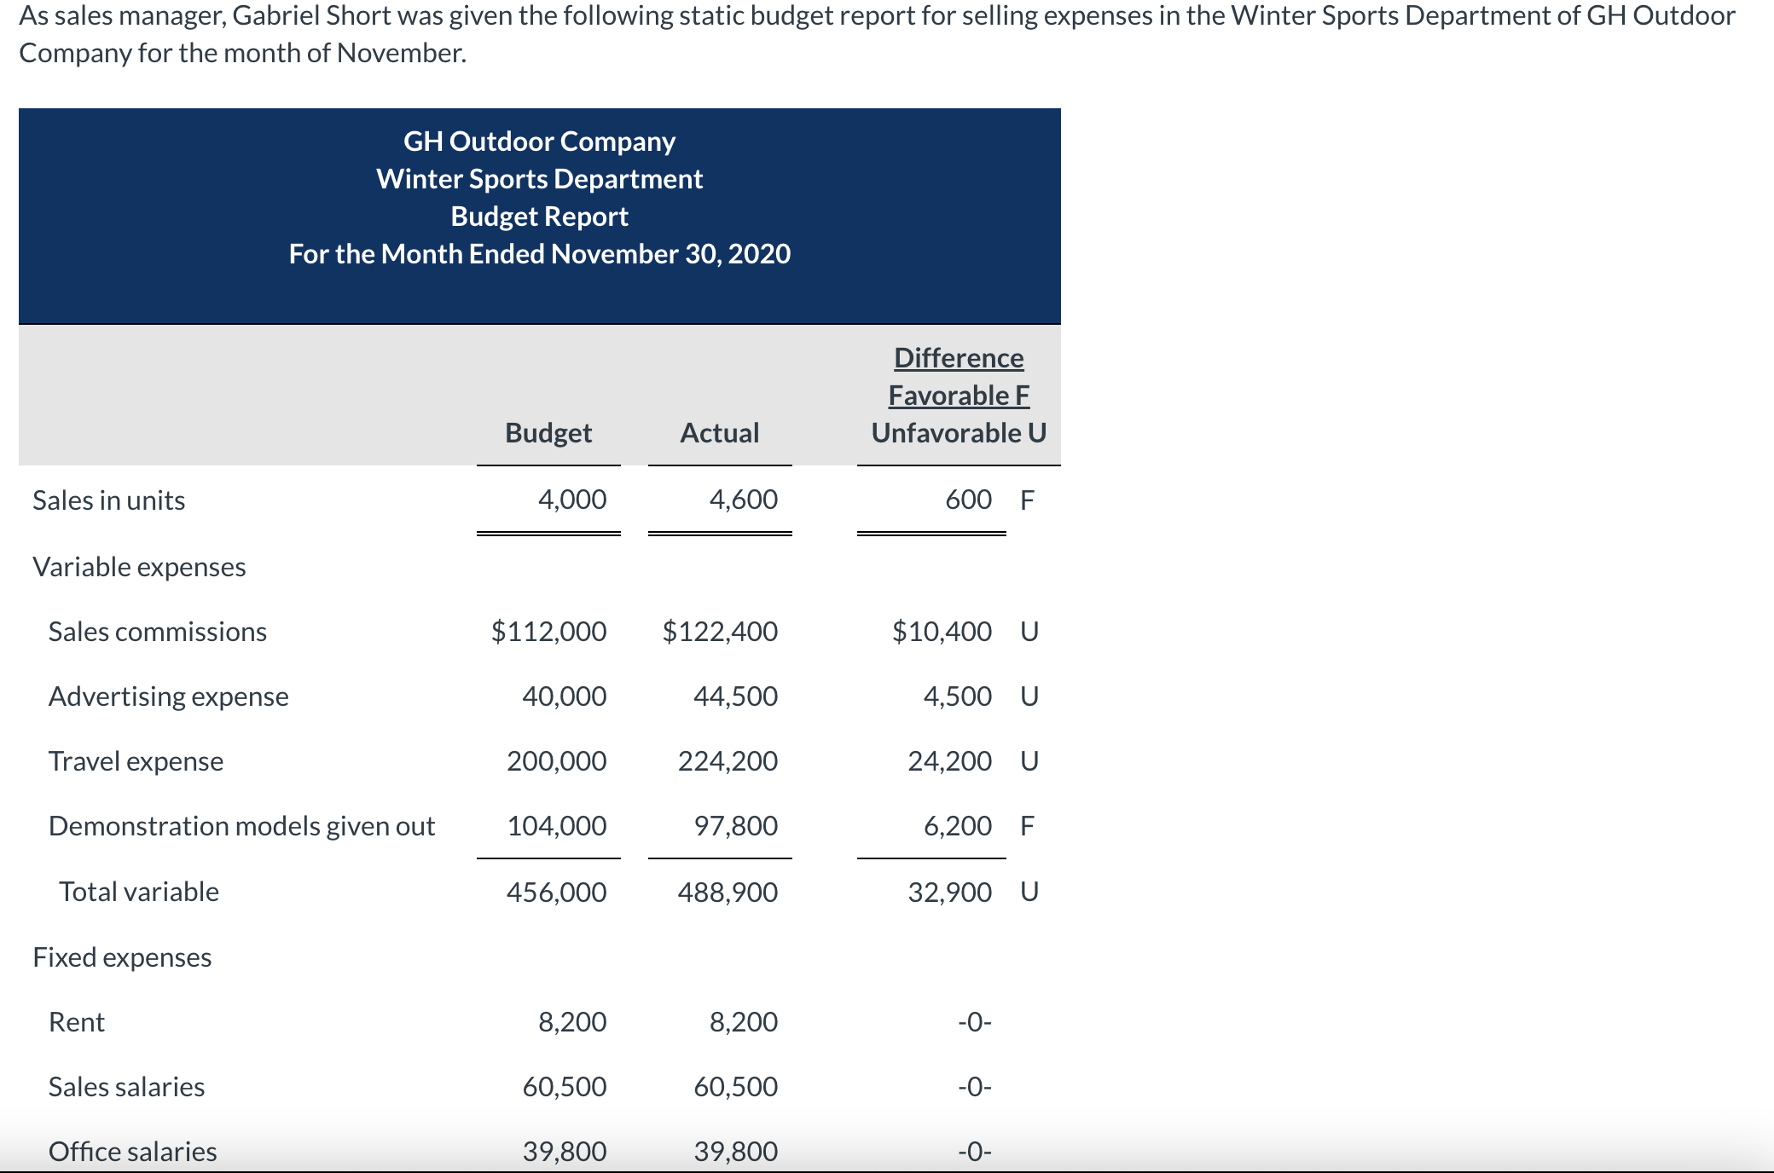Select budgeted sales units value 4,000
Viewport: 1774px width, 1173px height.
[x=572, y=500]
